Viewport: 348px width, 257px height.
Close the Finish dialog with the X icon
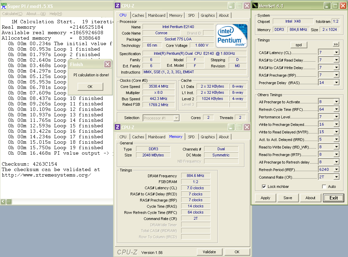point(107,64)
